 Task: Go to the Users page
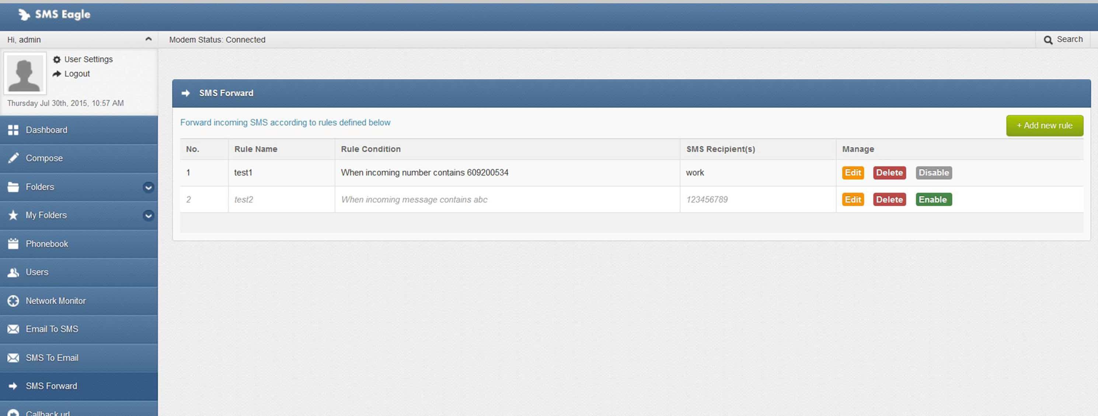click(x=79, y=272)
